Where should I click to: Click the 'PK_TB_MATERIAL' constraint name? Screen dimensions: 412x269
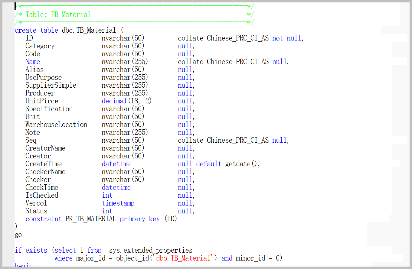(91, 219)
